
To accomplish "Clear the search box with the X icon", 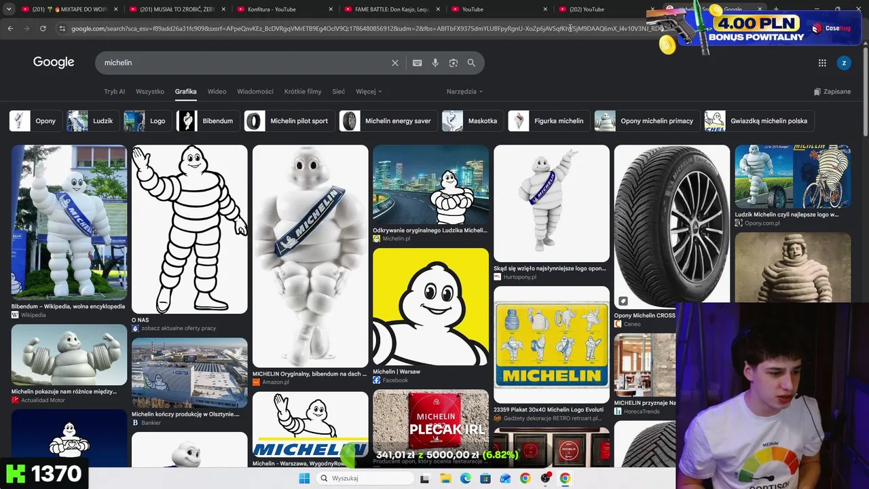I will 395,62.
